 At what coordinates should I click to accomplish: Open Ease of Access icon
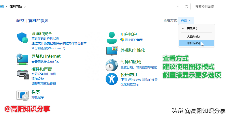[x=112, y=79]
